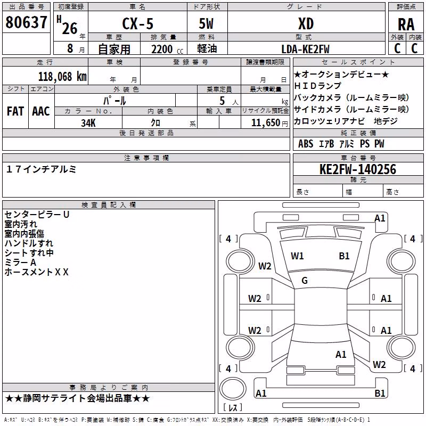Select the B1 mark on the hood
The image size is (426, 426).
[x=344, y=256]
